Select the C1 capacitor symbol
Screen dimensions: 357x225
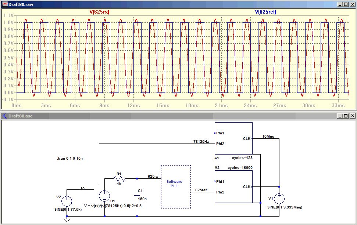[137, 195]
